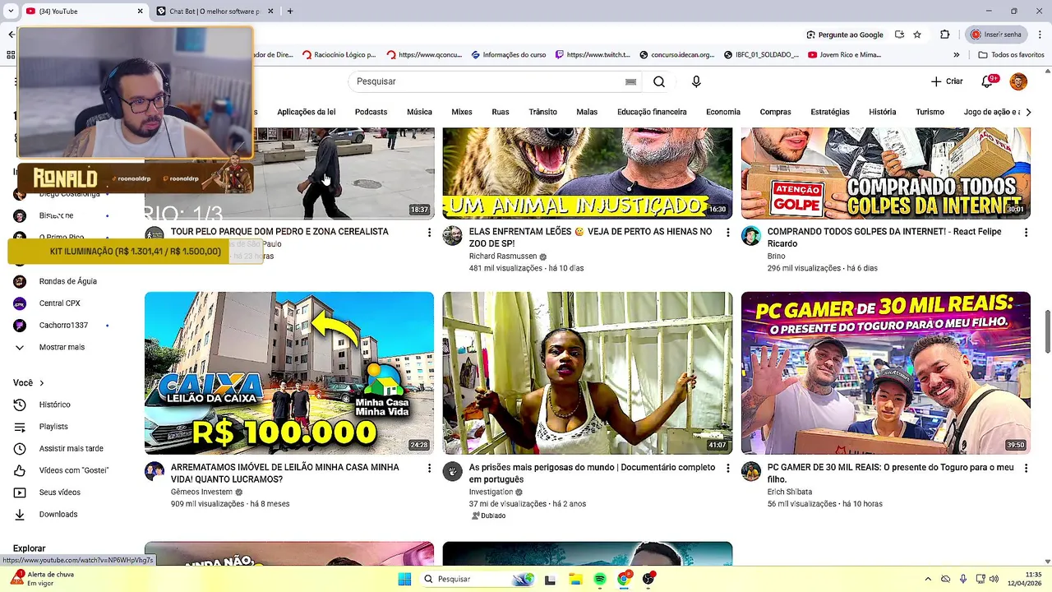This screenshot has height=592, width=1052.
Task: Open Erich Shibata channel avatar
Action: tap(751, 471)
